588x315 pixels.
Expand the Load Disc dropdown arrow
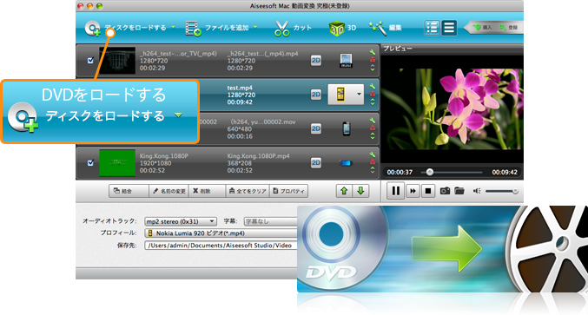(173, 27)
